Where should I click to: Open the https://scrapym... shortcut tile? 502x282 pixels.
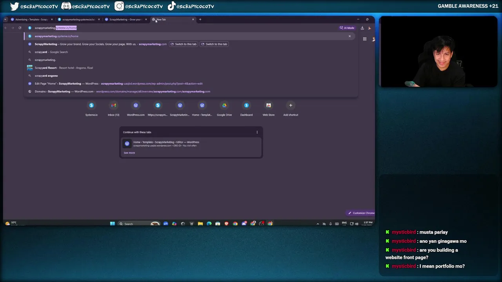[x=158, y=108]
